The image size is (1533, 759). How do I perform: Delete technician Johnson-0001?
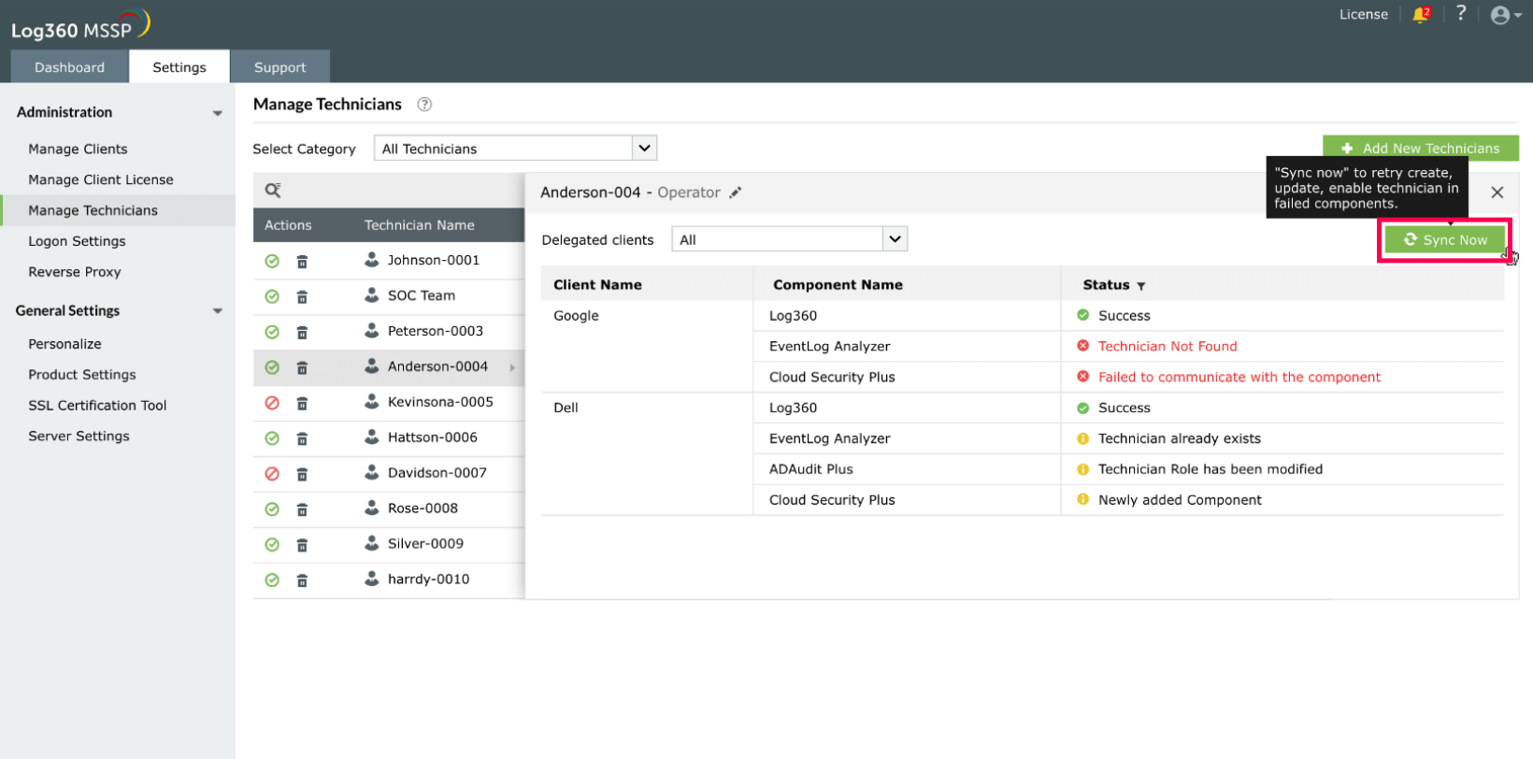tap(302, 262)
